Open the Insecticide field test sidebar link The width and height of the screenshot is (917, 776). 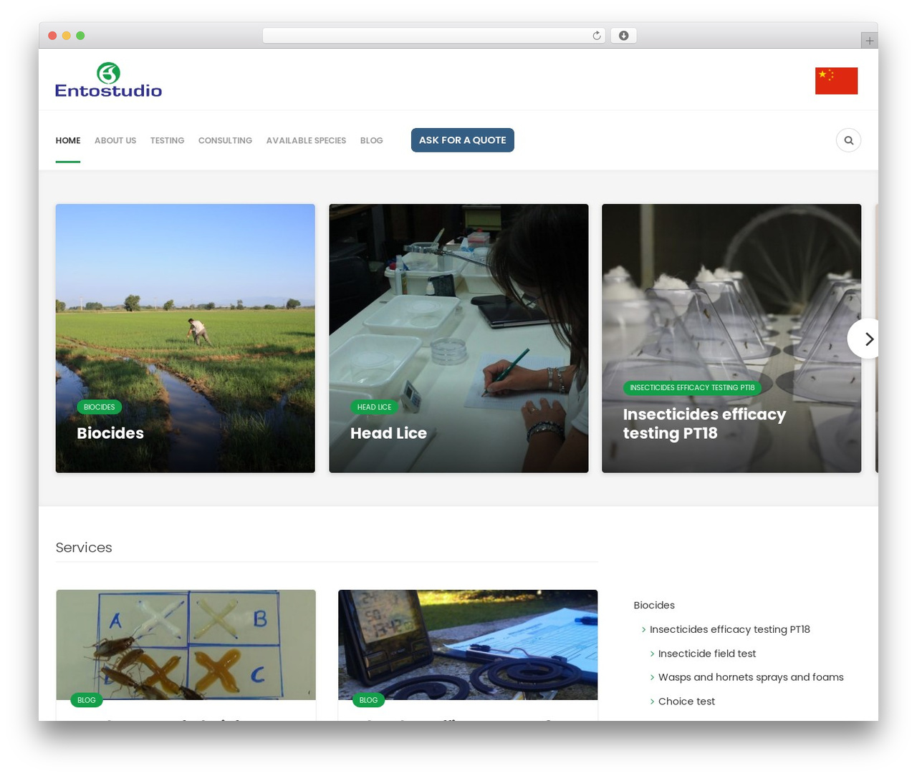[707, 654]
